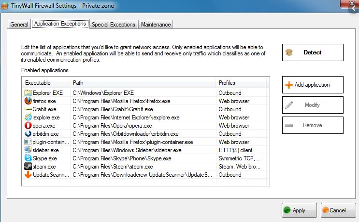
Task: Click the TinyWall title bar icon
Action: point(4,6)
